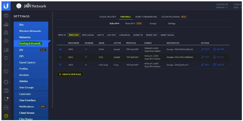Edit the DNS1 rule
Image resolution: width=243 pixels, height=121 pixels.
205,49
